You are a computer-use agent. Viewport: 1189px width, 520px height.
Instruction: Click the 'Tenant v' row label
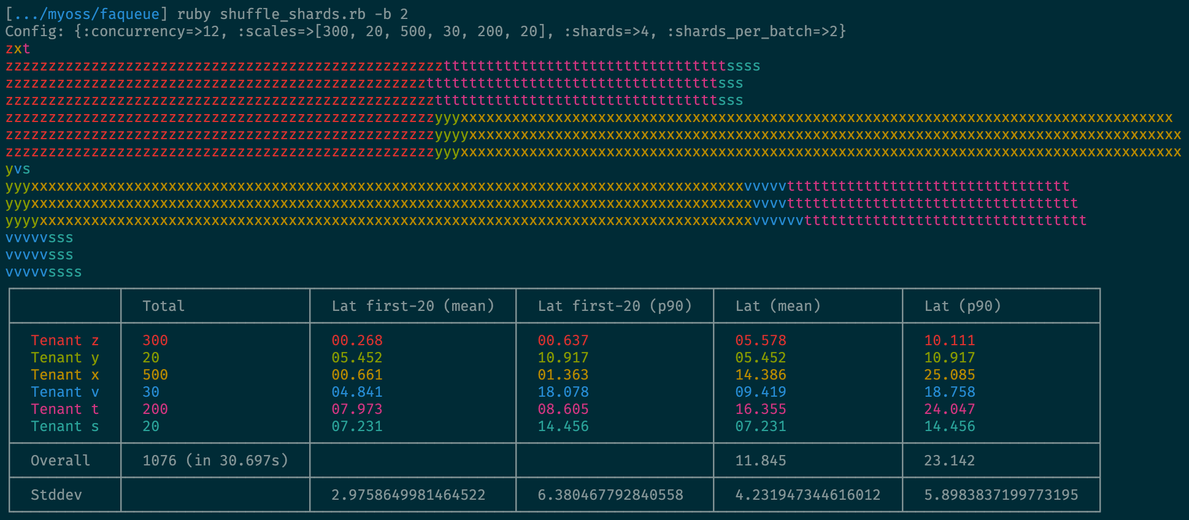(x=65, y=392)
